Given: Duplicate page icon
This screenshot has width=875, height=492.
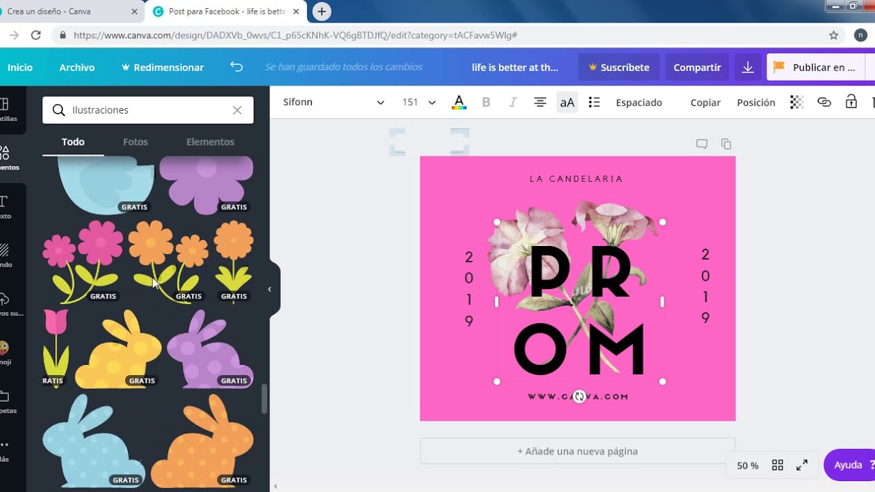Looking at the screenshot, I should point(726,144).
